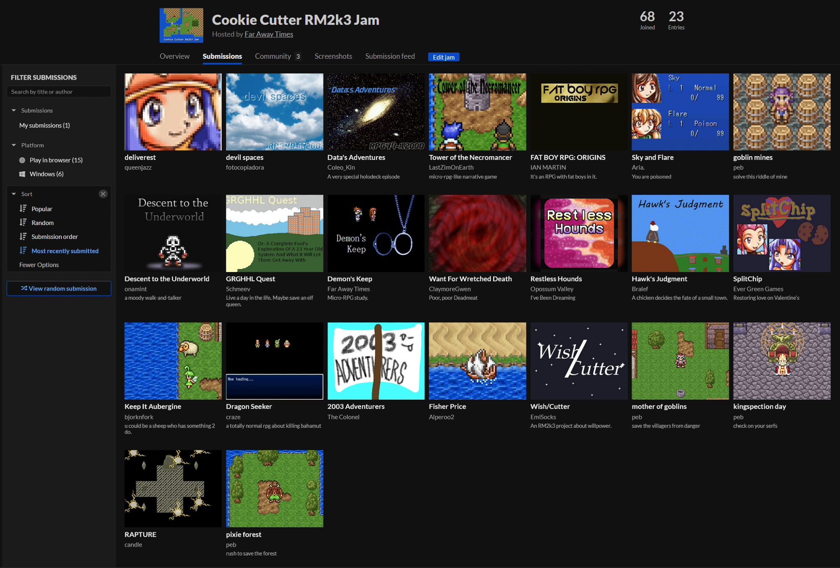The height and width of the screenshot is (568, 840).
Task: Click the sort icon beside Submission order
Action: point(23,236)
